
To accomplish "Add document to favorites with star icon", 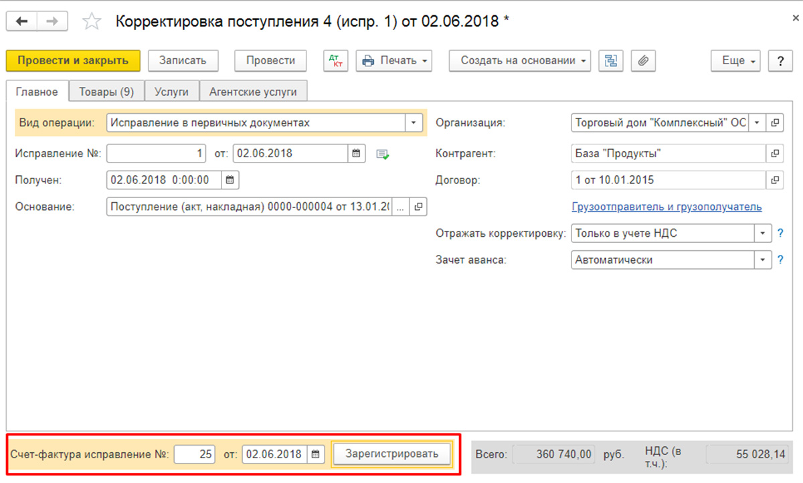I will pos(92,21).
